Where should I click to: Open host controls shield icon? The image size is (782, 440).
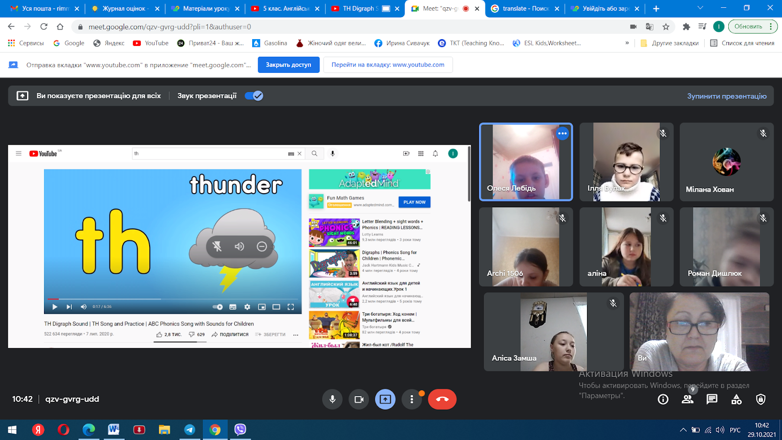coord(761,399)
